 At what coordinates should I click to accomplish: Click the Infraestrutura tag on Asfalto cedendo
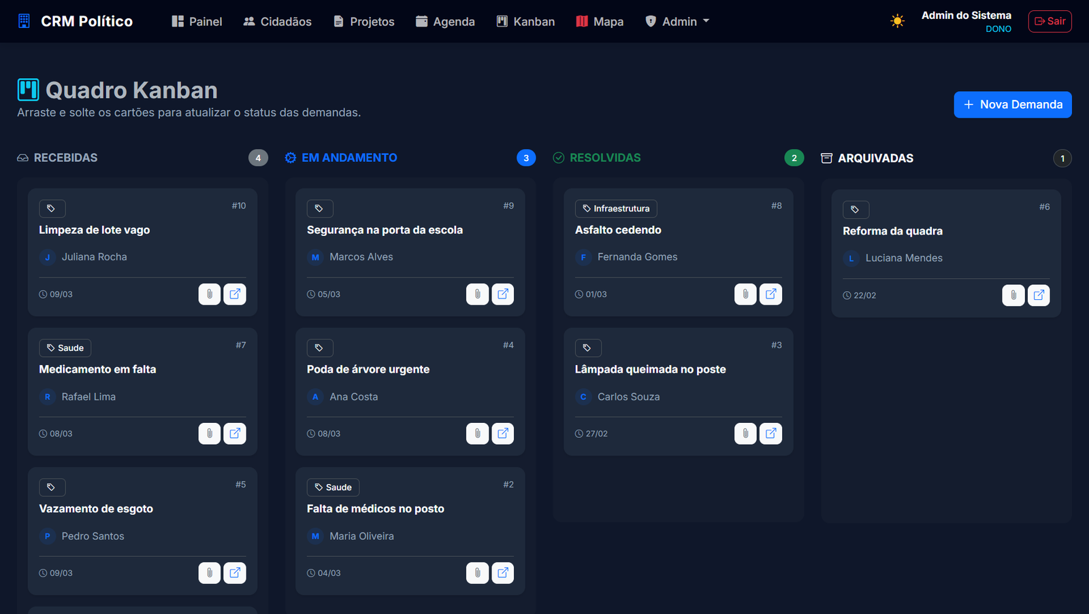[x=615, y=208]
